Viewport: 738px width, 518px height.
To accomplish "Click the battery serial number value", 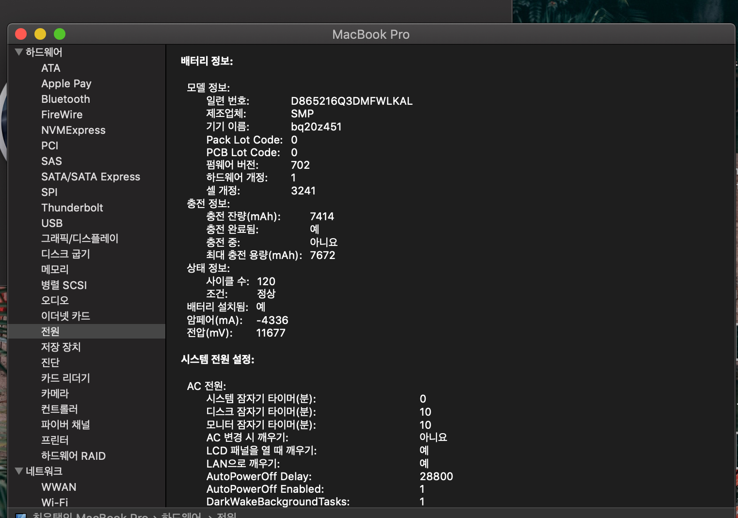I will [x=352, y=101].
